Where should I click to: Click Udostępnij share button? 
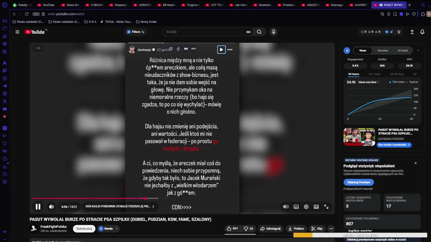coord(270,229)
